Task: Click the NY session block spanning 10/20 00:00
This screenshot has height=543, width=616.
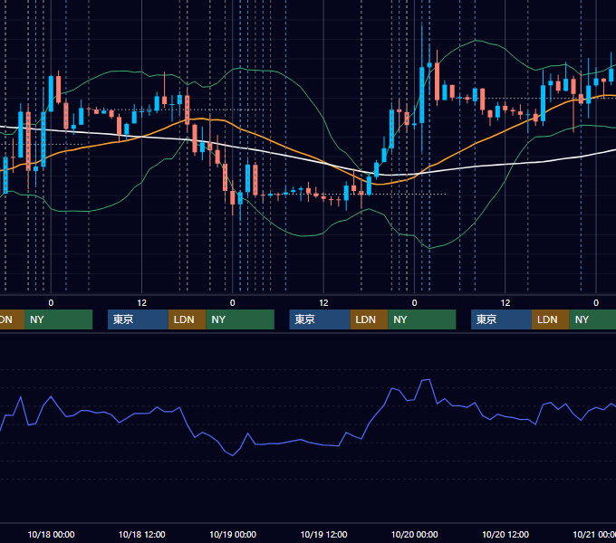Action: pyautogui.click(x=422, y=319)
